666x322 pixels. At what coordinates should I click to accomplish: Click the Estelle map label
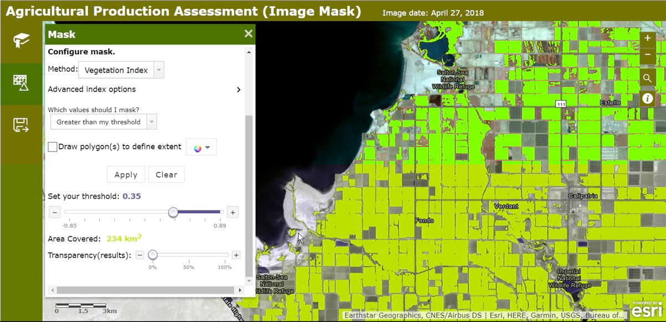point(610,103)
